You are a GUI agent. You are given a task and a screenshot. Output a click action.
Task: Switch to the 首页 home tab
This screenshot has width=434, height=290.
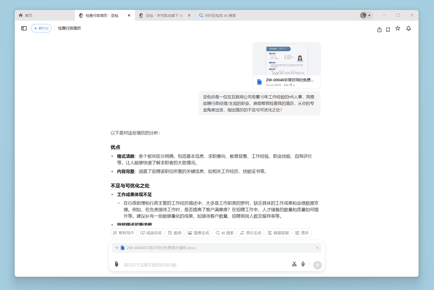[26, 15]
